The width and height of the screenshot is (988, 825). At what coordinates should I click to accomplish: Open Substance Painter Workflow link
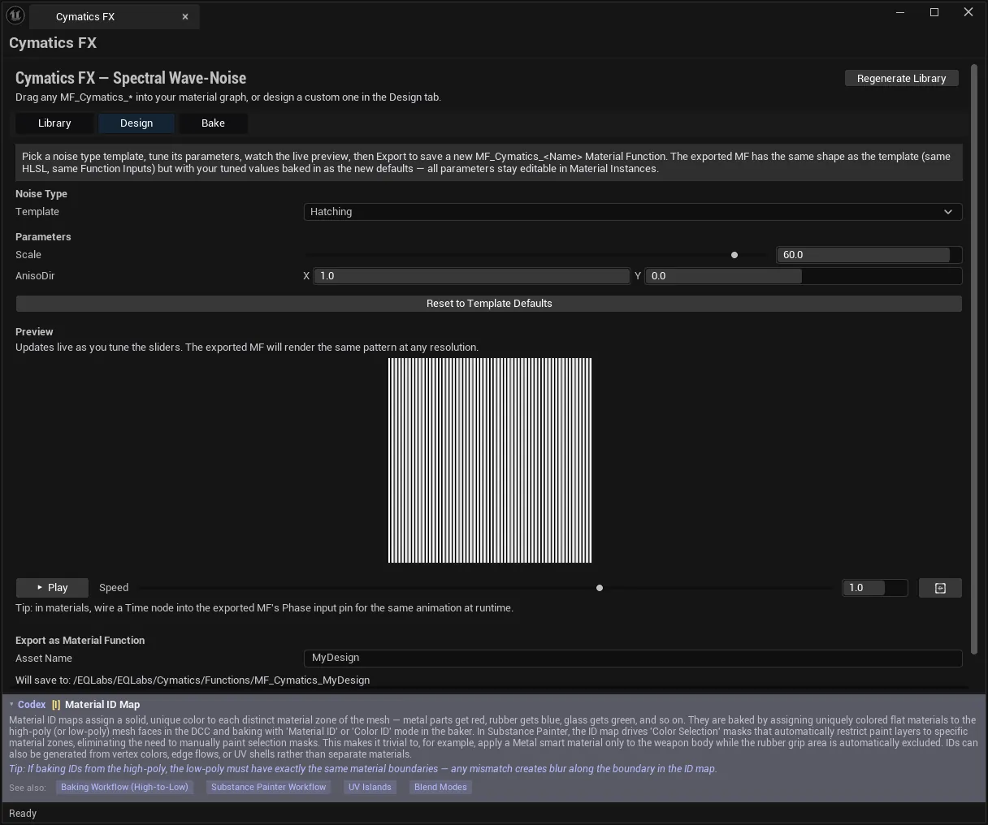[268, 787]
